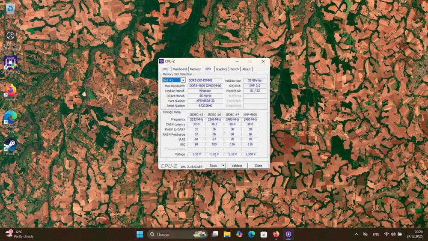This screenshot has height=241, width=428.
Task: Switch to the CPU tab
Action: 165,69
